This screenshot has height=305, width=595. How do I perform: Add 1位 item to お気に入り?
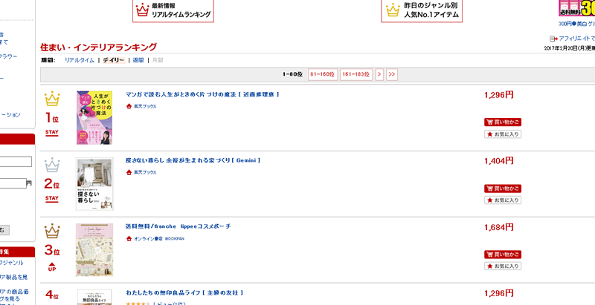click(503, 134)
